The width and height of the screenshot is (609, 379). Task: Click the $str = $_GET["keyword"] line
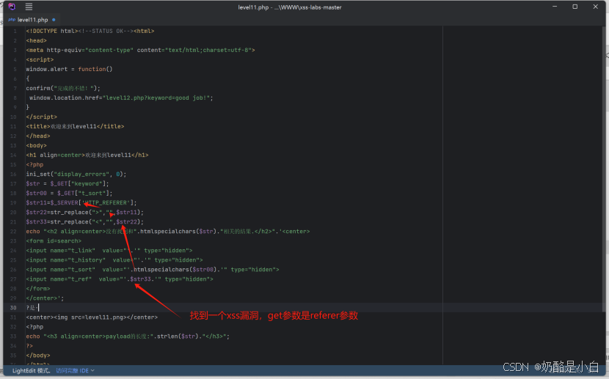68,183
